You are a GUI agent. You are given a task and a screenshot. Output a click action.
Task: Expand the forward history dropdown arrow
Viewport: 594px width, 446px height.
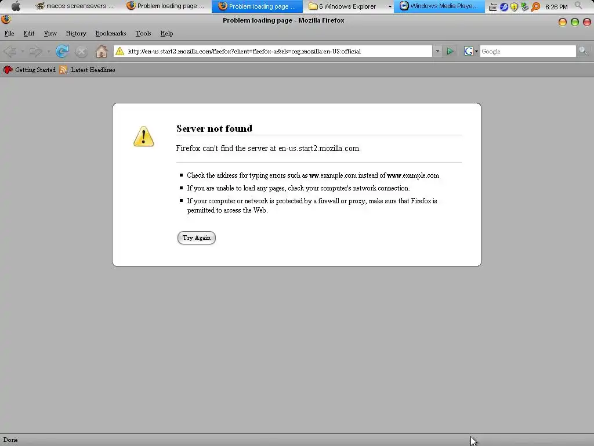(48, 51)
